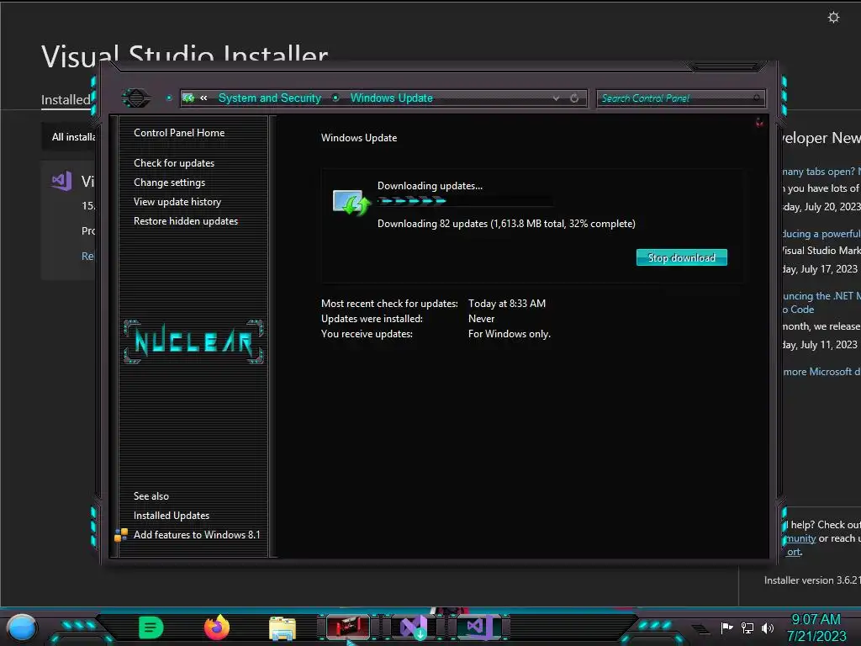Click the July 20, 2023 news date
Viewport: 861px width, 646px height.
click(821, 207)
